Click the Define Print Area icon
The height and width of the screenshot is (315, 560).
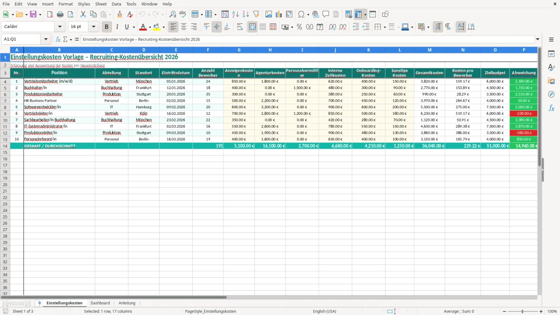tap(349, 14)
